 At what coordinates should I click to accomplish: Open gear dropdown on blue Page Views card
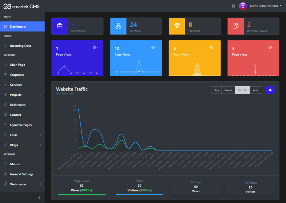154,47
